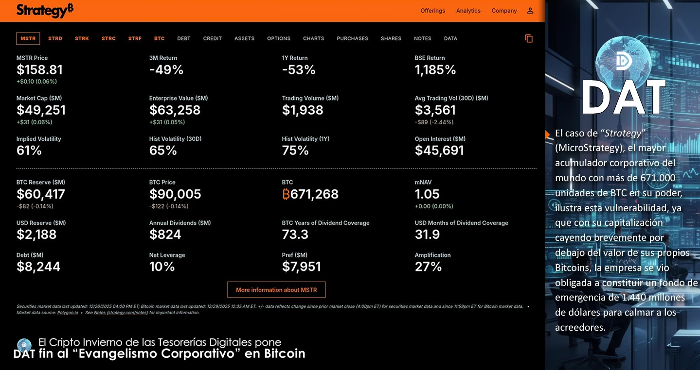Open the user account icon
Viewport: 700px width, 370px height.
coord(529,10)
